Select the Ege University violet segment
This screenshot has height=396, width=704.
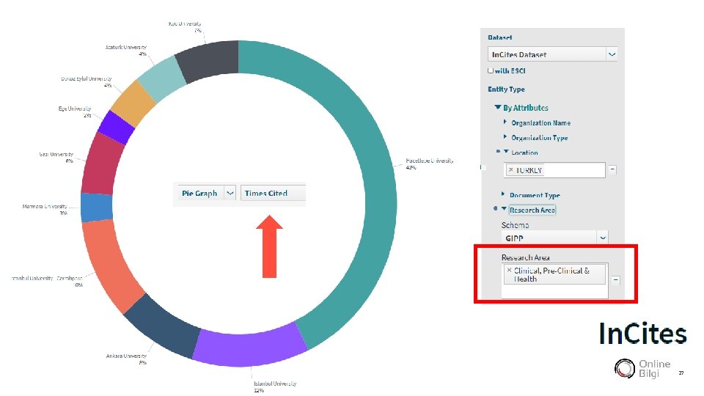116,127
